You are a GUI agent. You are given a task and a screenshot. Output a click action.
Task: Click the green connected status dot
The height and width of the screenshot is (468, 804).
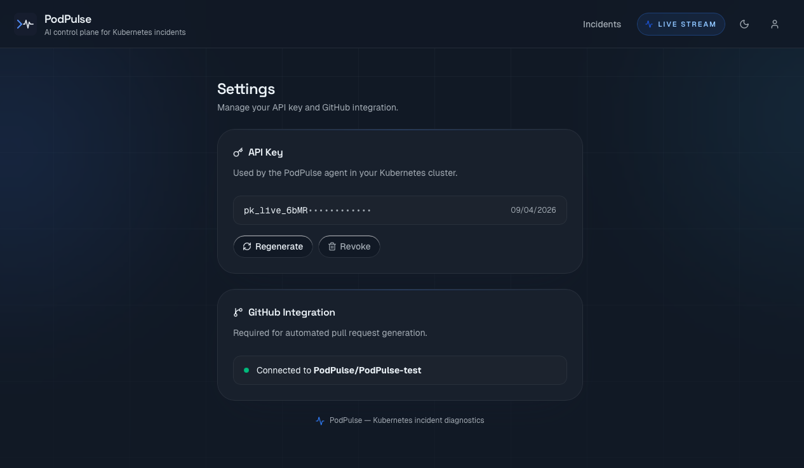tap(246, 370)
